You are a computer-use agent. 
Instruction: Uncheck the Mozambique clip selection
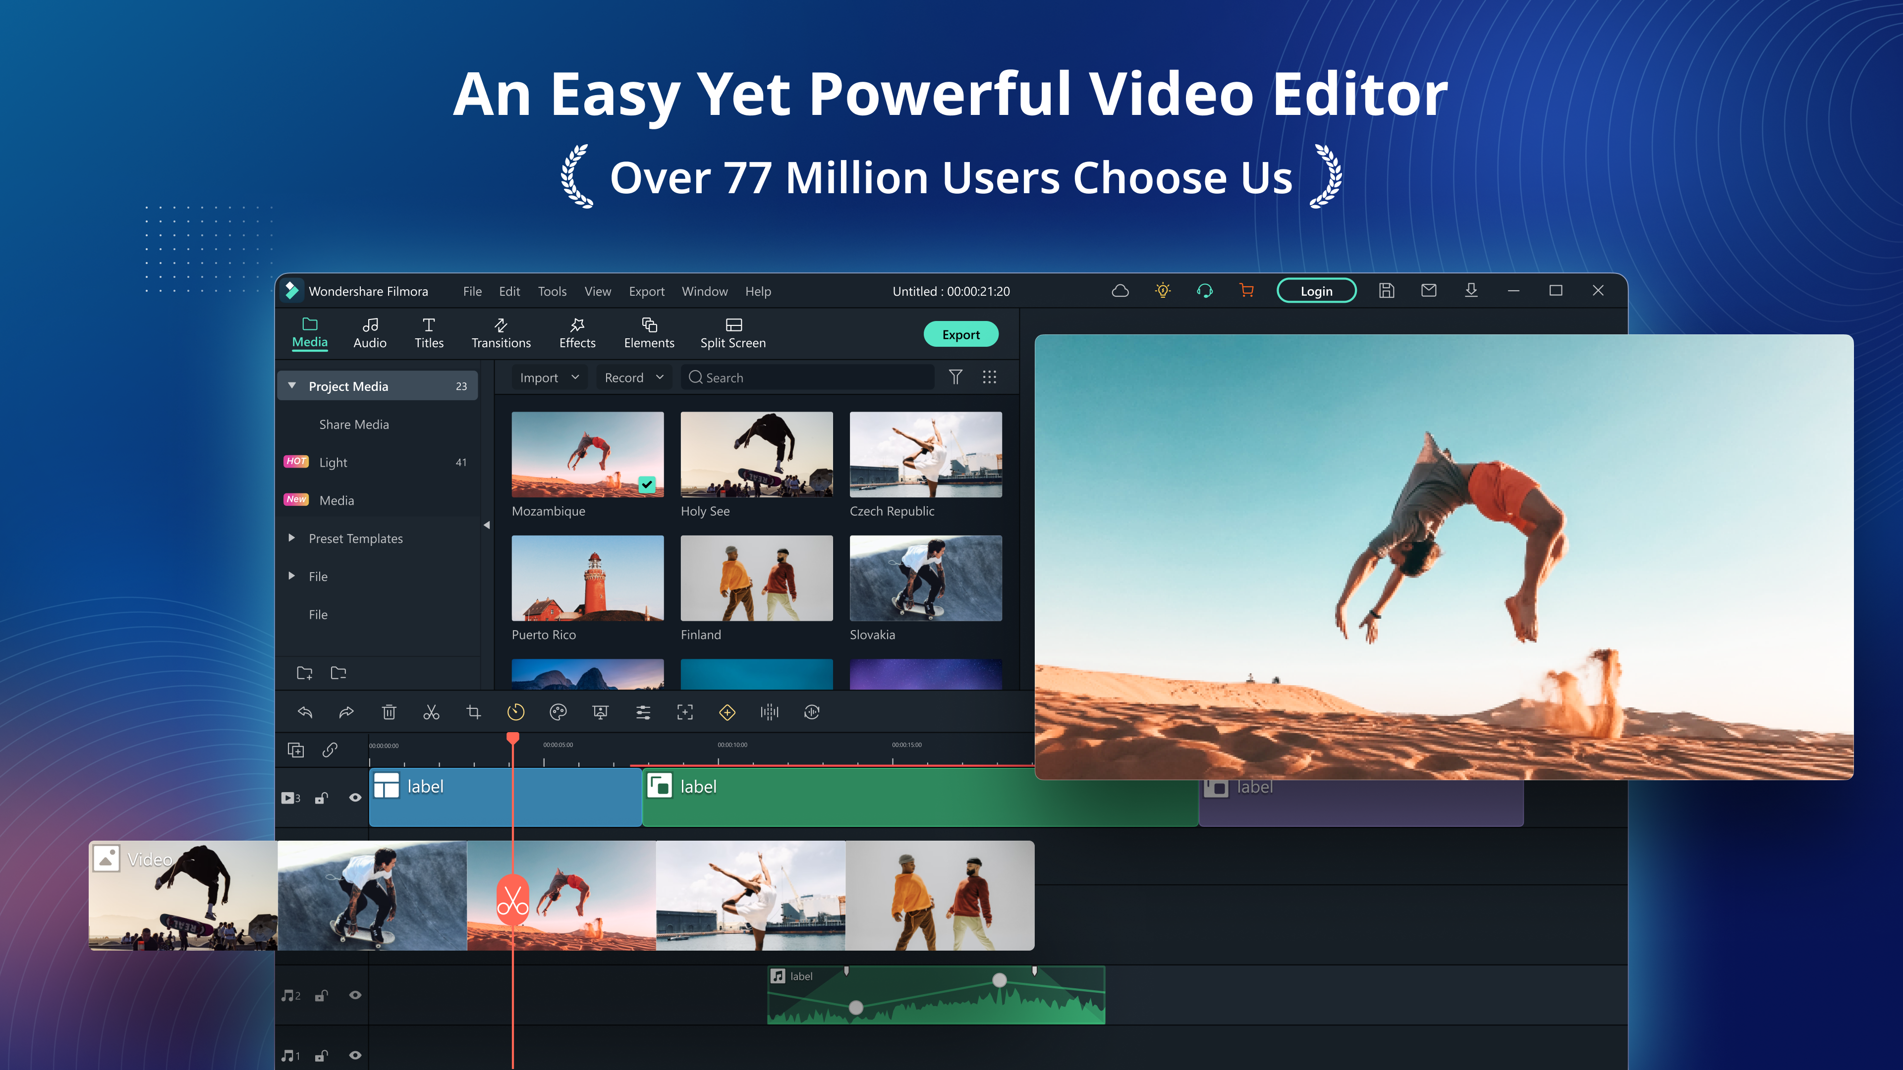tap(648, 485)
